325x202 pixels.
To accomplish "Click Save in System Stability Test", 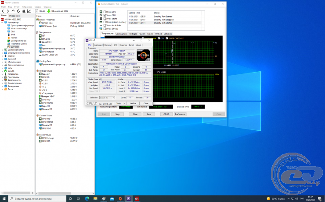I will click(x=148, y=114).
